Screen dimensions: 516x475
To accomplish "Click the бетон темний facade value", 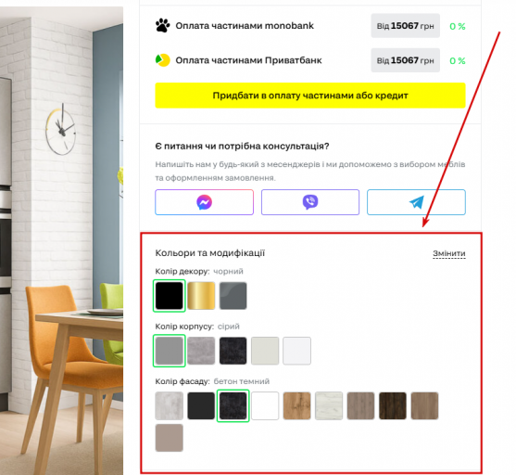I will [x=242, y=381].
